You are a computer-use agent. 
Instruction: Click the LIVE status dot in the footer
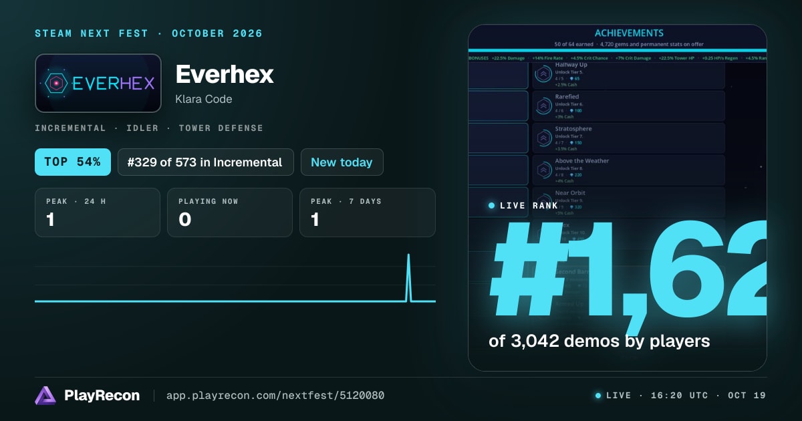(598, 396)
